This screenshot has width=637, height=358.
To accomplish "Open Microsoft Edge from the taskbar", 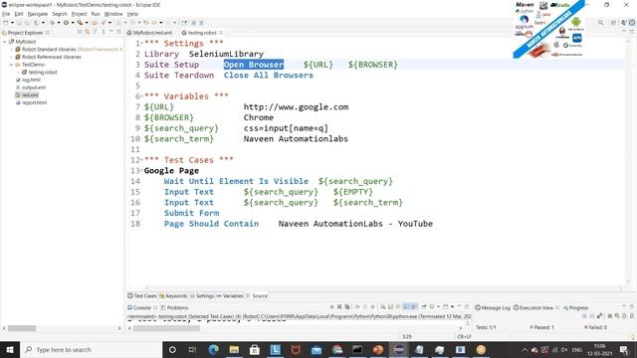I will tap(214, 349).
